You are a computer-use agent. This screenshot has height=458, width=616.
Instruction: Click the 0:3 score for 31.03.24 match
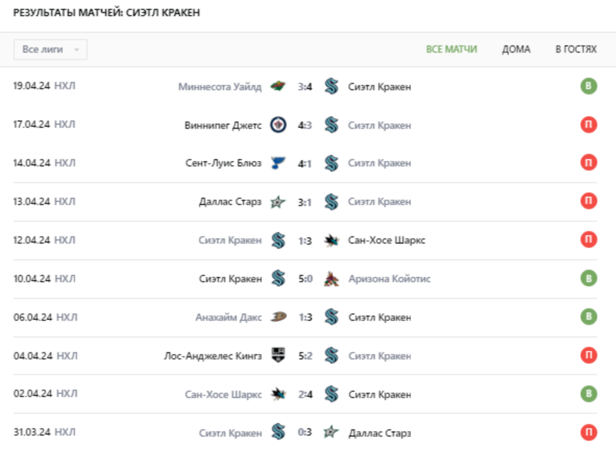pos(305,433)
